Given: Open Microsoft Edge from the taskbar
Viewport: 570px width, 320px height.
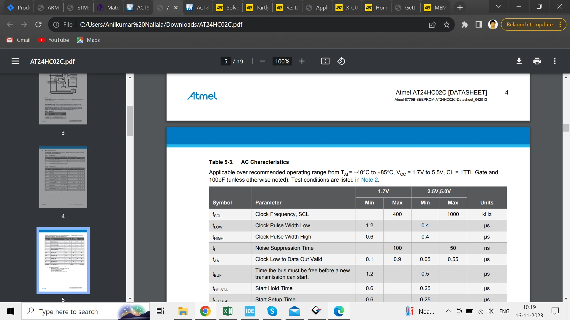Looking at the screenshot, I should click(x=339, y=311).
